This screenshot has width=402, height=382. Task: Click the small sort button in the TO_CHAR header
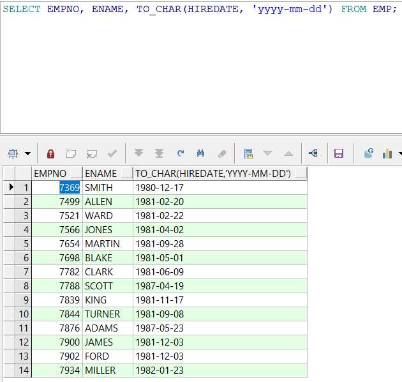(301, 174)
